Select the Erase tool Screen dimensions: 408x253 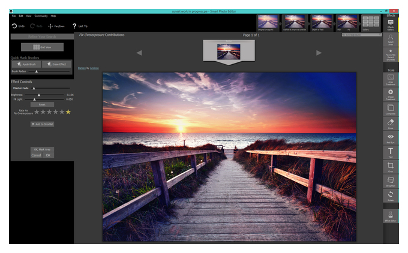tap(391, 124)
